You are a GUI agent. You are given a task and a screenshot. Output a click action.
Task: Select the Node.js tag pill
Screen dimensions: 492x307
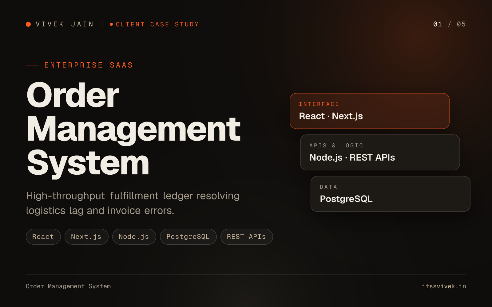pos(134,237)
